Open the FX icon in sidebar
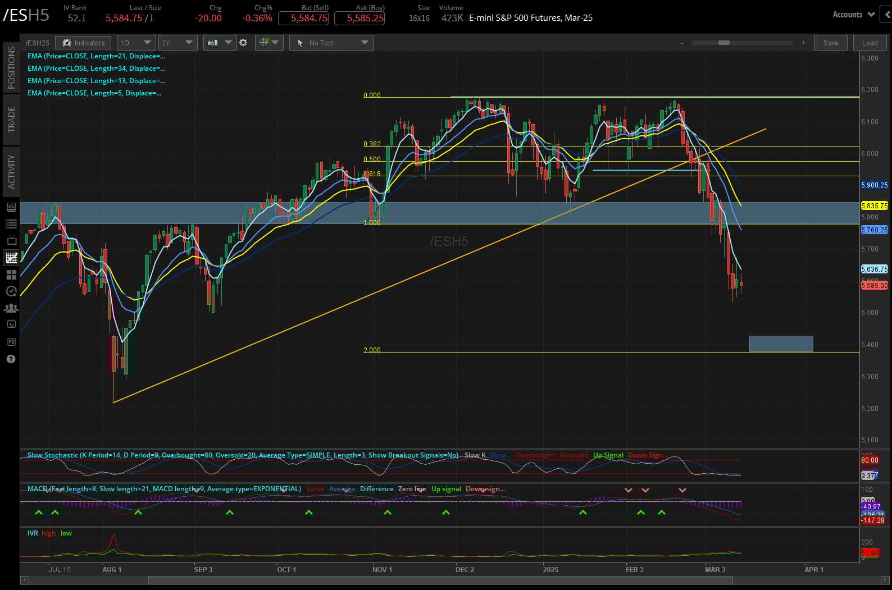The width and height of the screenshot is (892, 590). [x=11, y=341]
